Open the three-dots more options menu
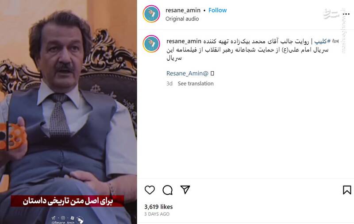 point(346,14)
